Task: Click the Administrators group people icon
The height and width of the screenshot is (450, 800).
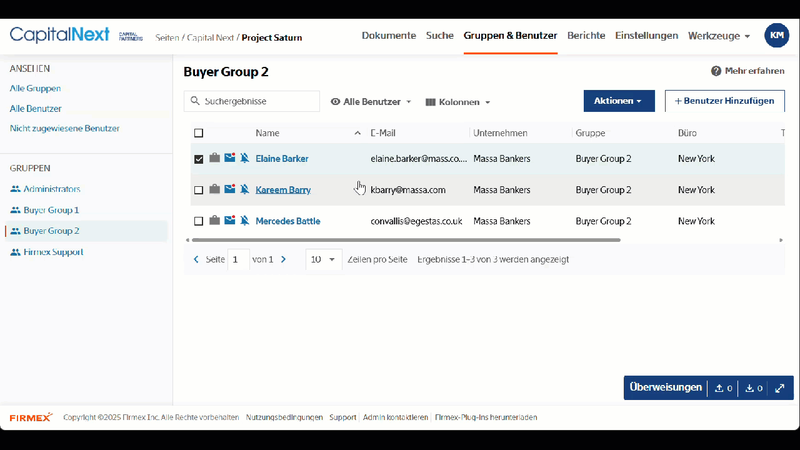Action: coord(15,189)
